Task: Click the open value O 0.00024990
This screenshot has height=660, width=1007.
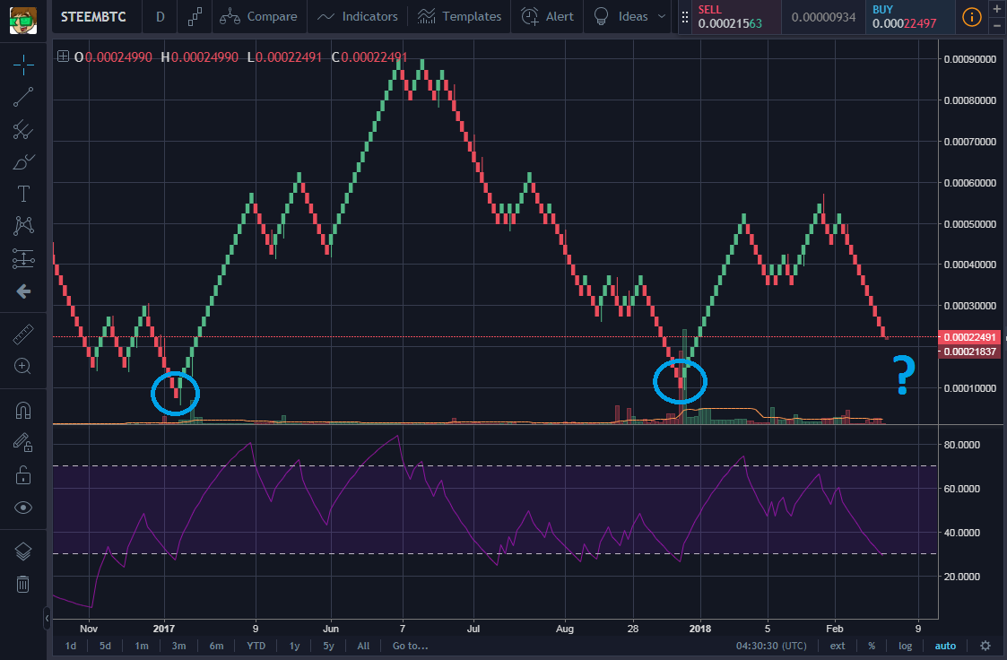Action: point(113,57)
